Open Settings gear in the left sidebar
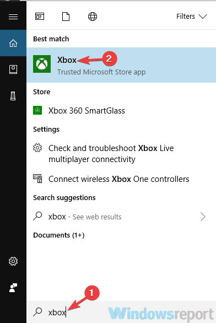The width and height of the screenshot is (216, 323). [x=13, y=261]
